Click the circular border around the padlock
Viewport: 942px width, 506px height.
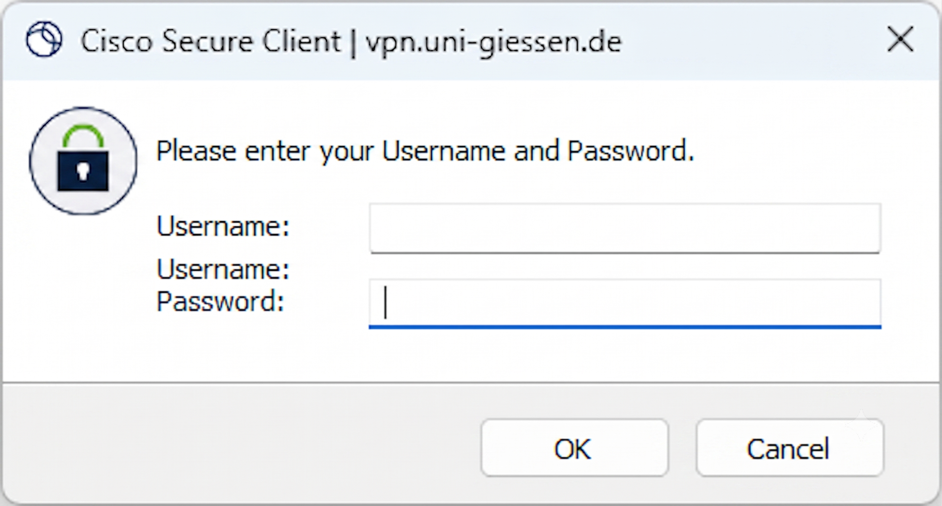click(83, 108)
